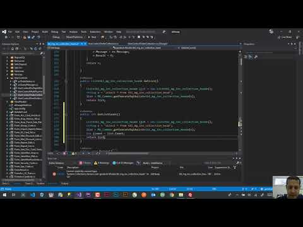
Task: Collapse the UserControls folder
Action: click(7, 78)
